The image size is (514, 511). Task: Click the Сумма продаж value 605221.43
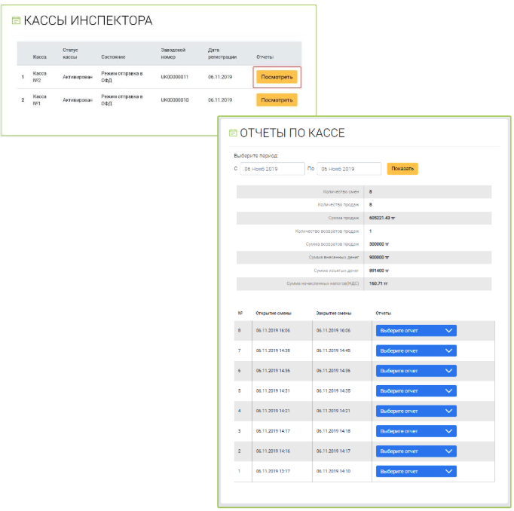(x=381, y=217)
